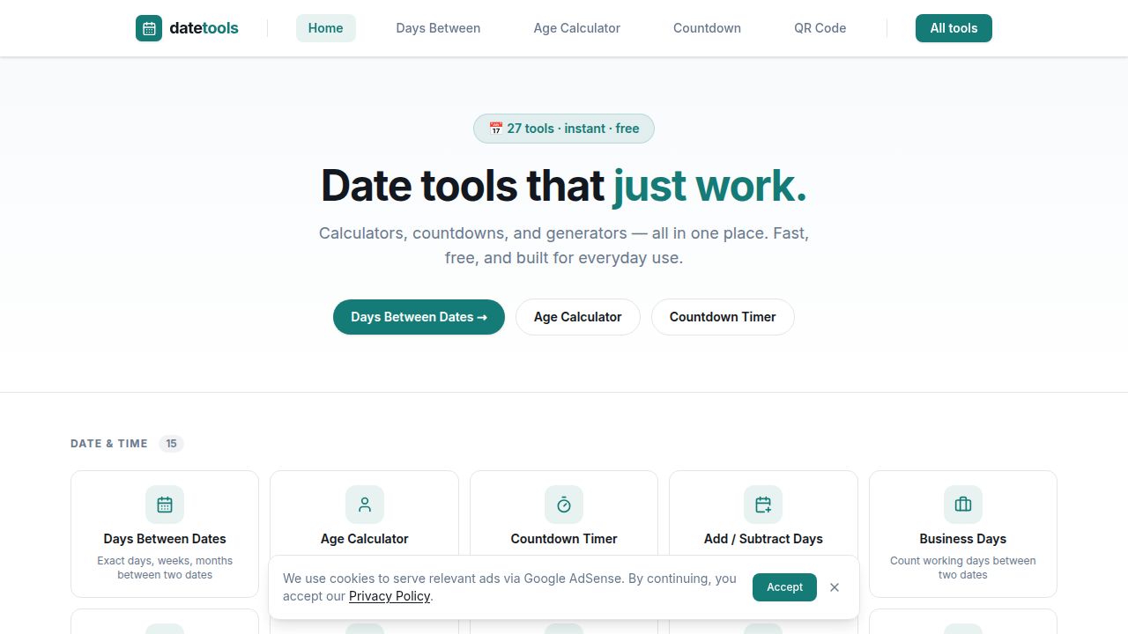The height and width of the screenshot is (634, 1128).
Task: Click 'Count working days between two dates' description
Action: click(x=963, y=568)
